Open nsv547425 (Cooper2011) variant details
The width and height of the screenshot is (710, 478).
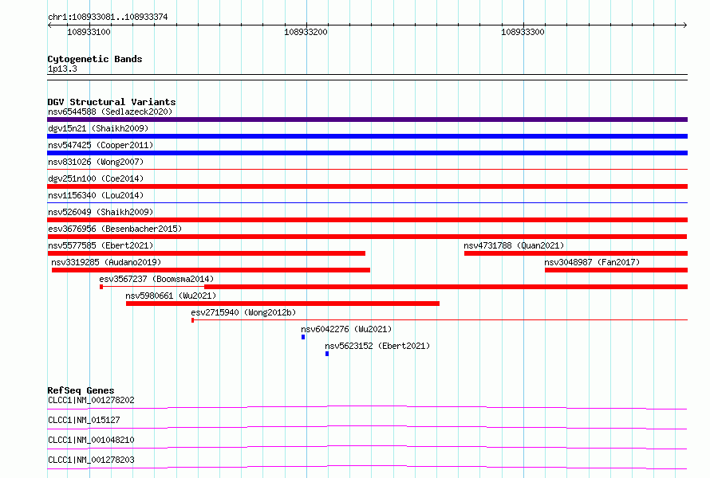coord(101,145)
